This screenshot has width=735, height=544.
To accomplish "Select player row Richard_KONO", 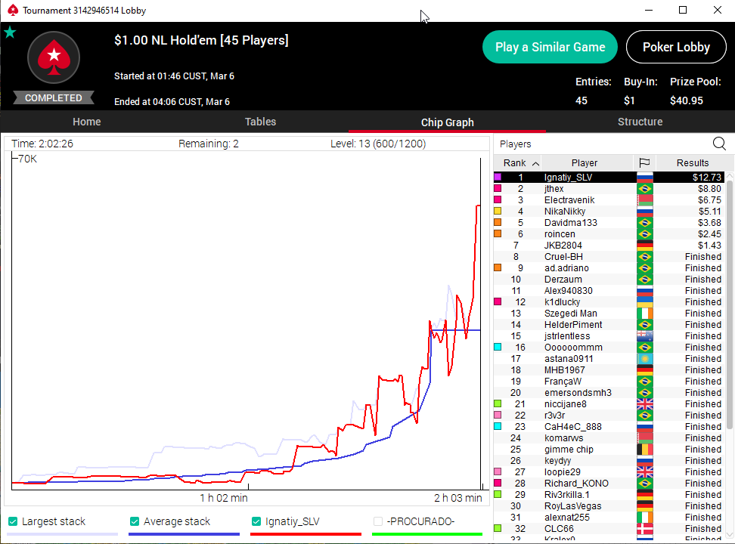I will coord(609,484).
